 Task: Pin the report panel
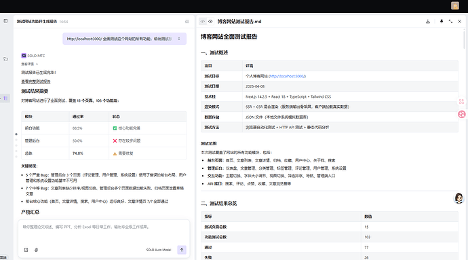pos(442,22)
